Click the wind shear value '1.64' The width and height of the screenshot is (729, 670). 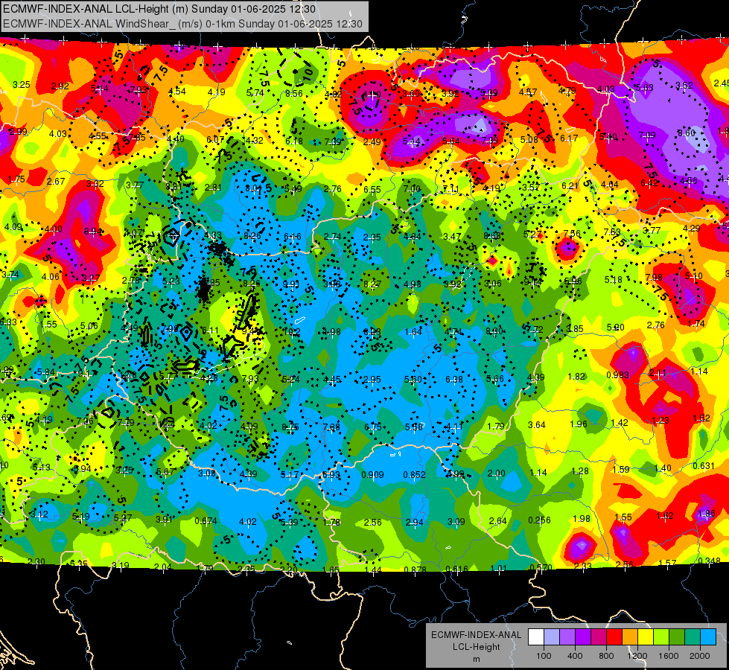[x=413, y=331]
